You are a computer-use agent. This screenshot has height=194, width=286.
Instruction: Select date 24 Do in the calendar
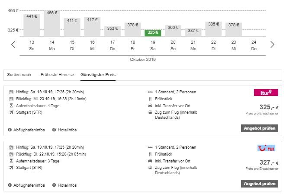point(254,45)
